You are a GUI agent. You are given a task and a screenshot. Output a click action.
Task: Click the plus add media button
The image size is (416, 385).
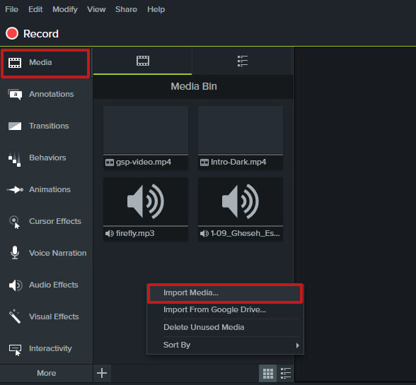pos(102,373)
